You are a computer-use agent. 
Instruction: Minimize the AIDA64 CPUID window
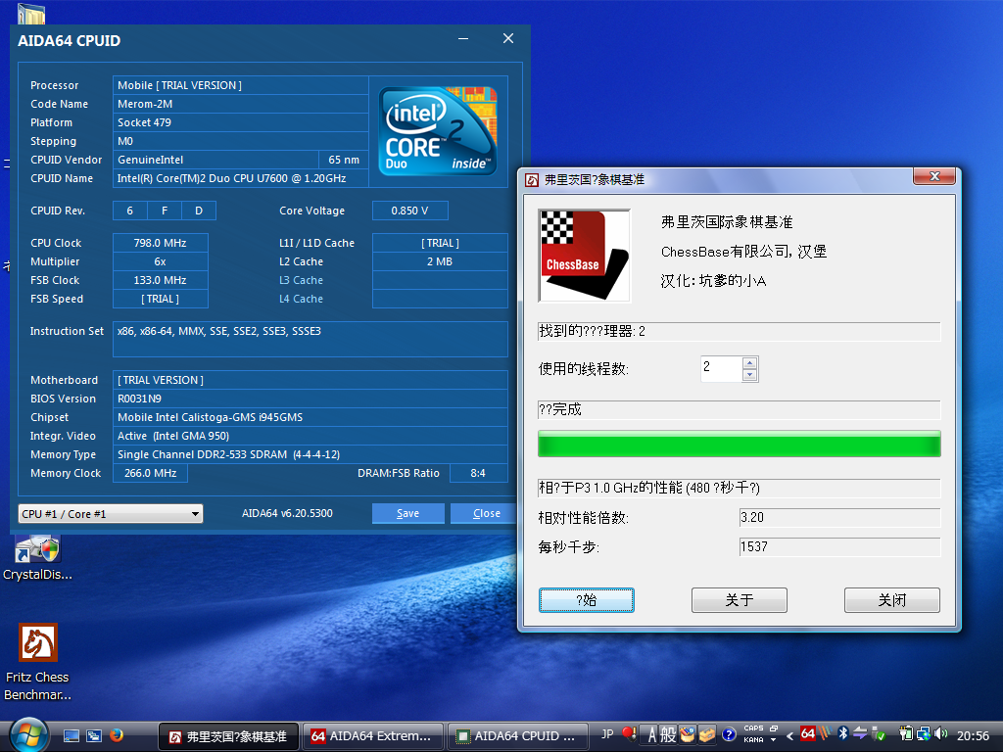[463, 39]
